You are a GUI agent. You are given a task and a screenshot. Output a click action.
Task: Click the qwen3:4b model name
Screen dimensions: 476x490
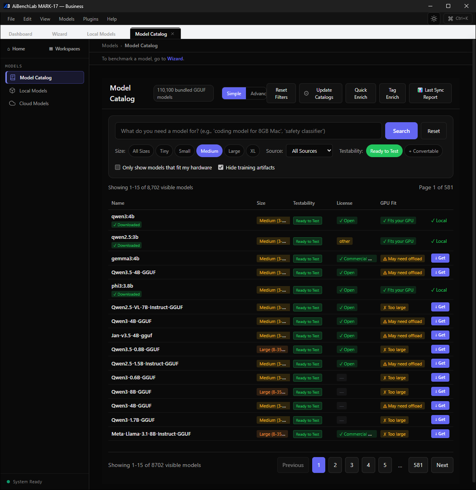click(x=123, y=216)
